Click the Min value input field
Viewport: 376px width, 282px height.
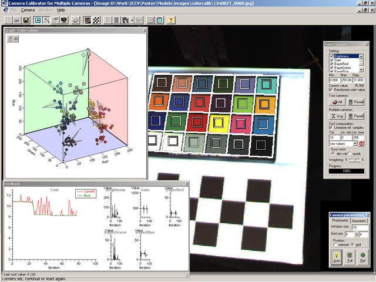(334, 80)
